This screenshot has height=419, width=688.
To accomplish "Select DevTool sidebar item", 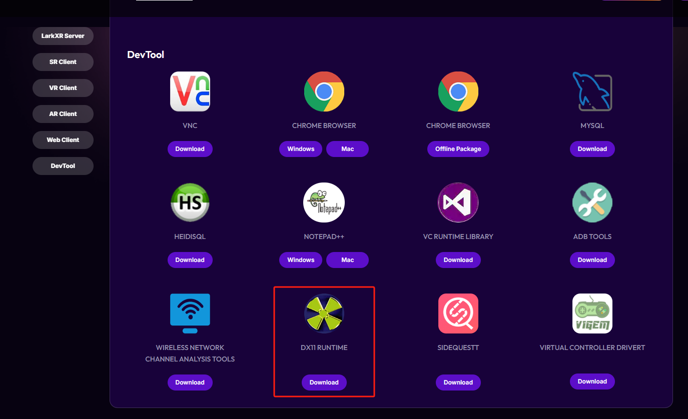I will point(63,166).
